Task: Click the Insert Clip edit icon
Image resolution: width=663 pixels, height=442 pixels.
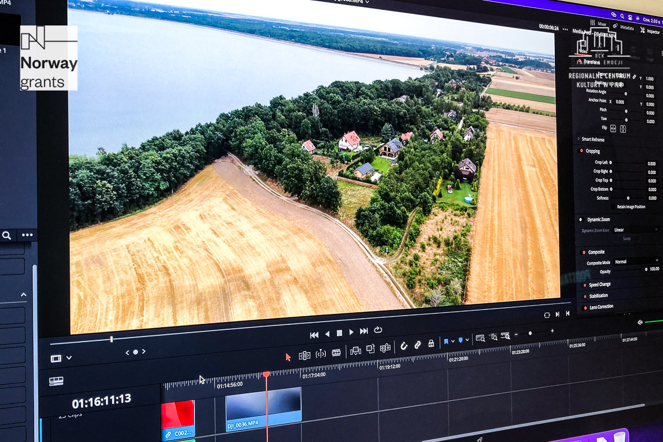Action: point(356,350)
